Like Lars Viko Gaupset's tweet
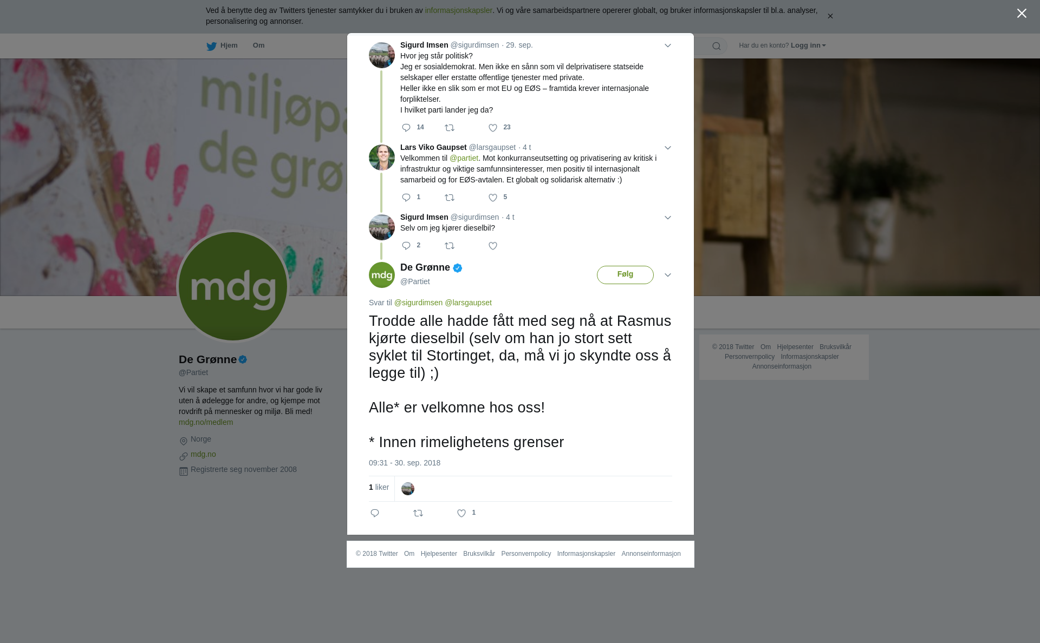 [x=493, y=198]
